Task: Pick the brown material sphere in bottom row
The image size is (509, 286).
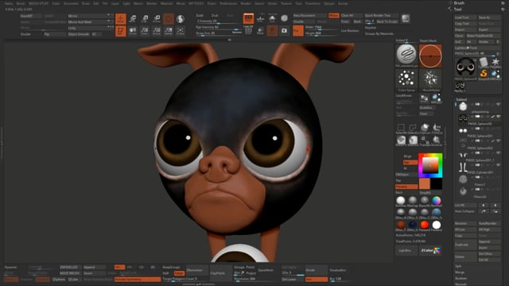Action: click(401, 224)
